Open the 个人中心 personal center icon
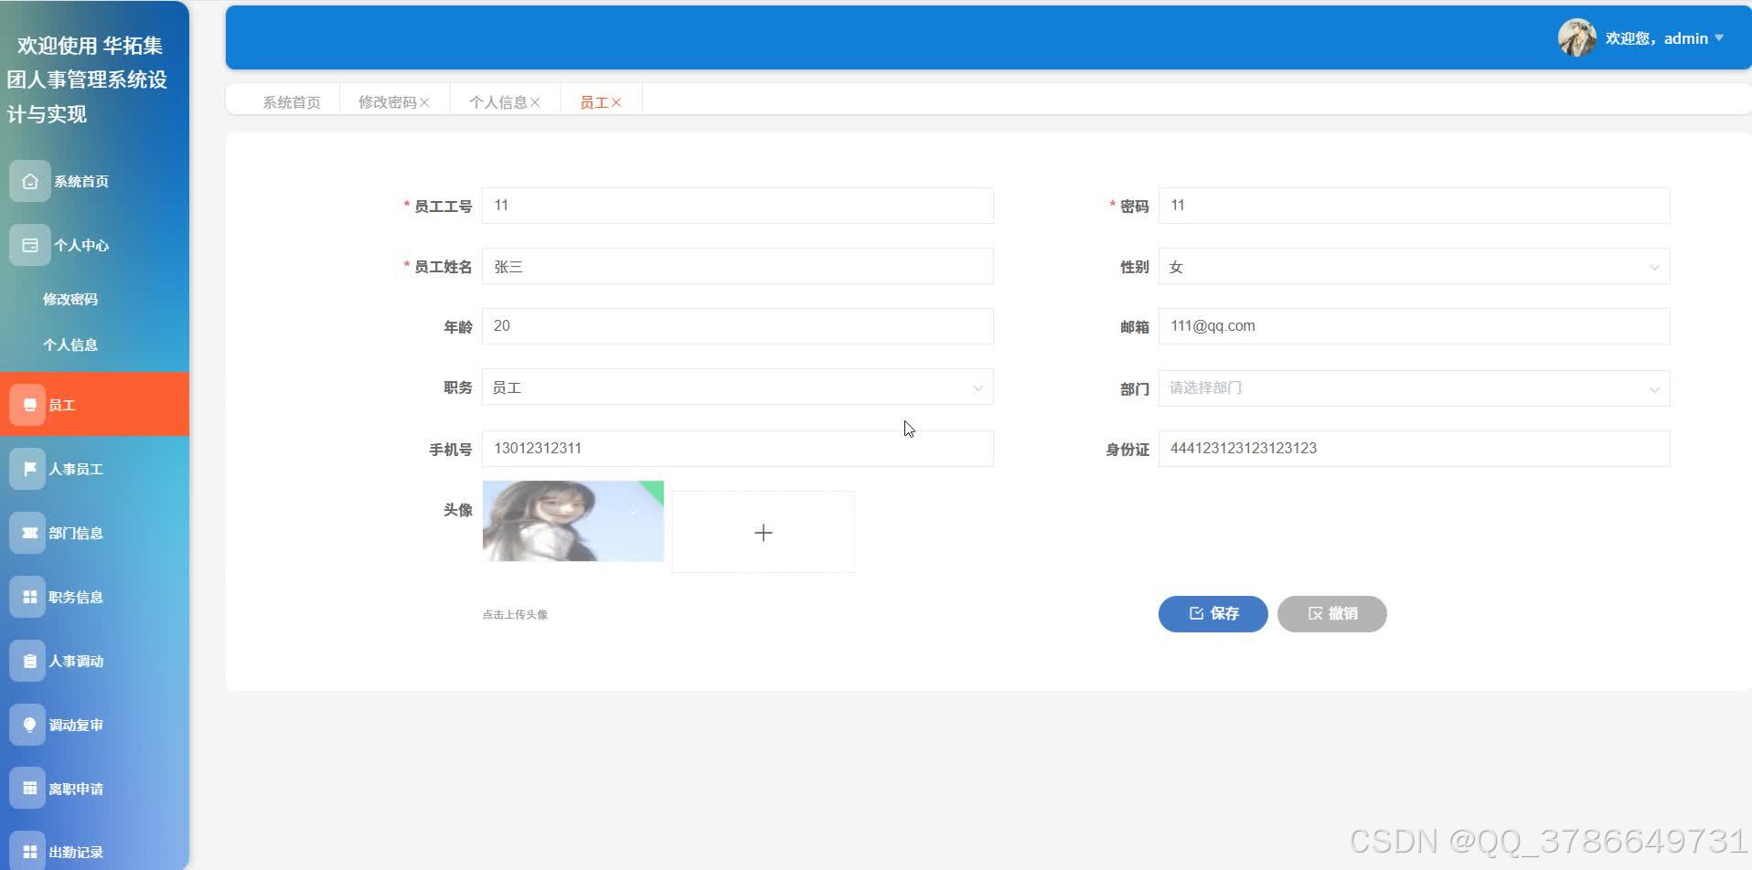The width and height of the screenshot is (1752, 870). coord(28,244)
